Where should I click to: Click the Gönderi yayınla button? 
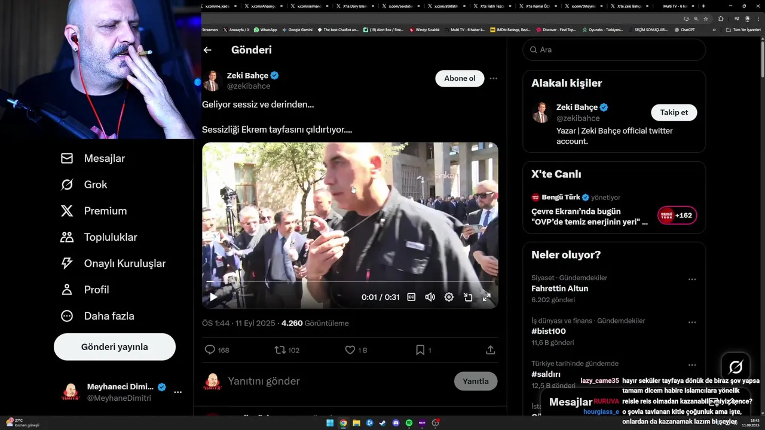tap(115, 347)
